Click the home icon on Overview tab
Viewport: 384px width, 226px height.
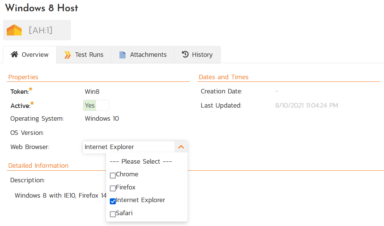15,55
